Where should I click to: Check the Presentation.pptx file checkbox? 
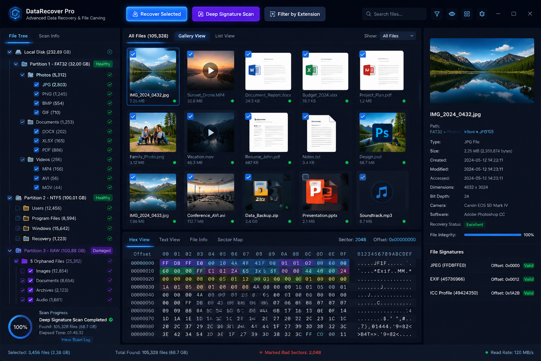305,177
